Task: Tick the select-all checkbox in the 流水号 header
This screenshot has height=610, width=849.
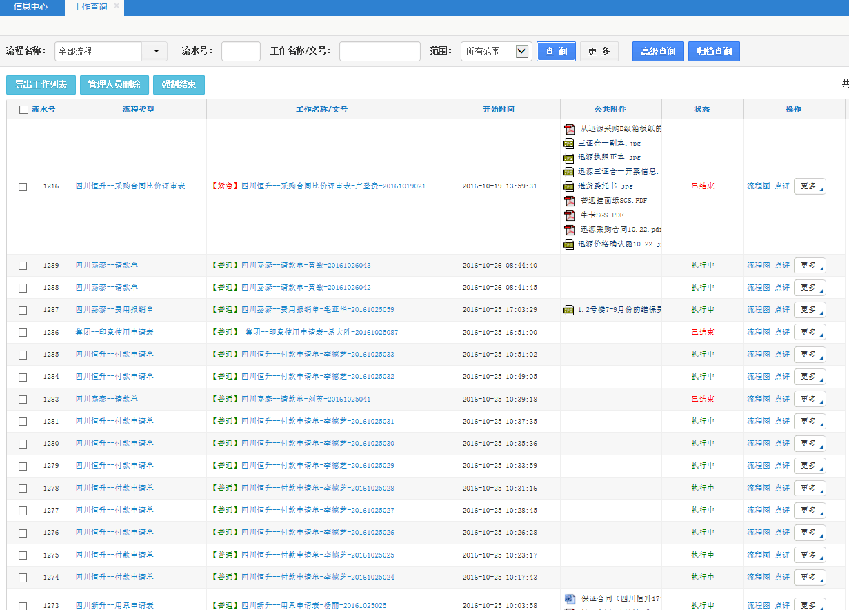Action: (x=24, y=110)
